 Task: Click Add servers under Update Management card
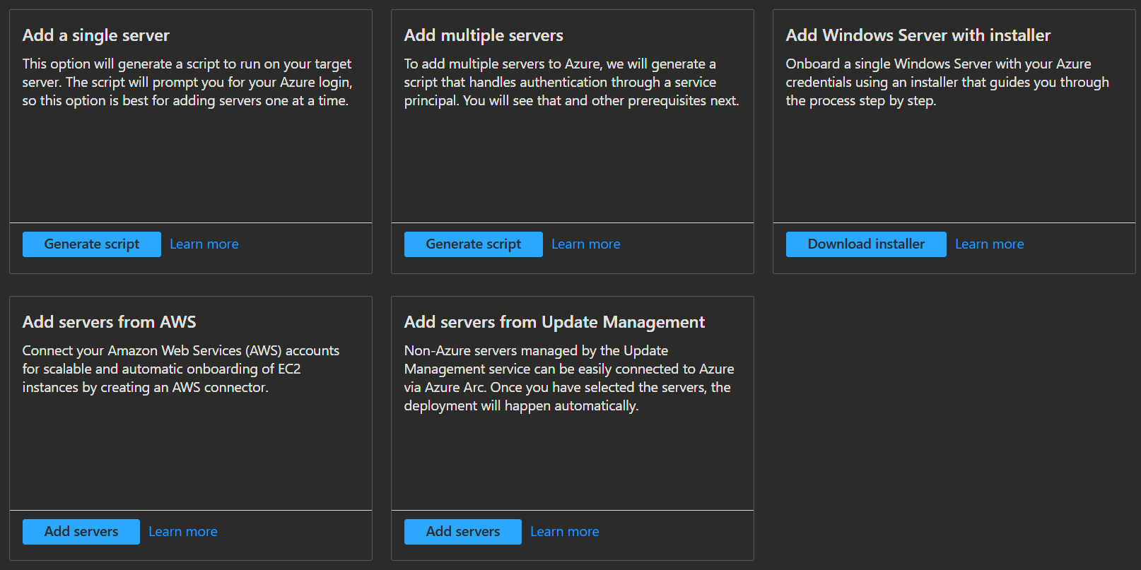click(x=463, y=532)
